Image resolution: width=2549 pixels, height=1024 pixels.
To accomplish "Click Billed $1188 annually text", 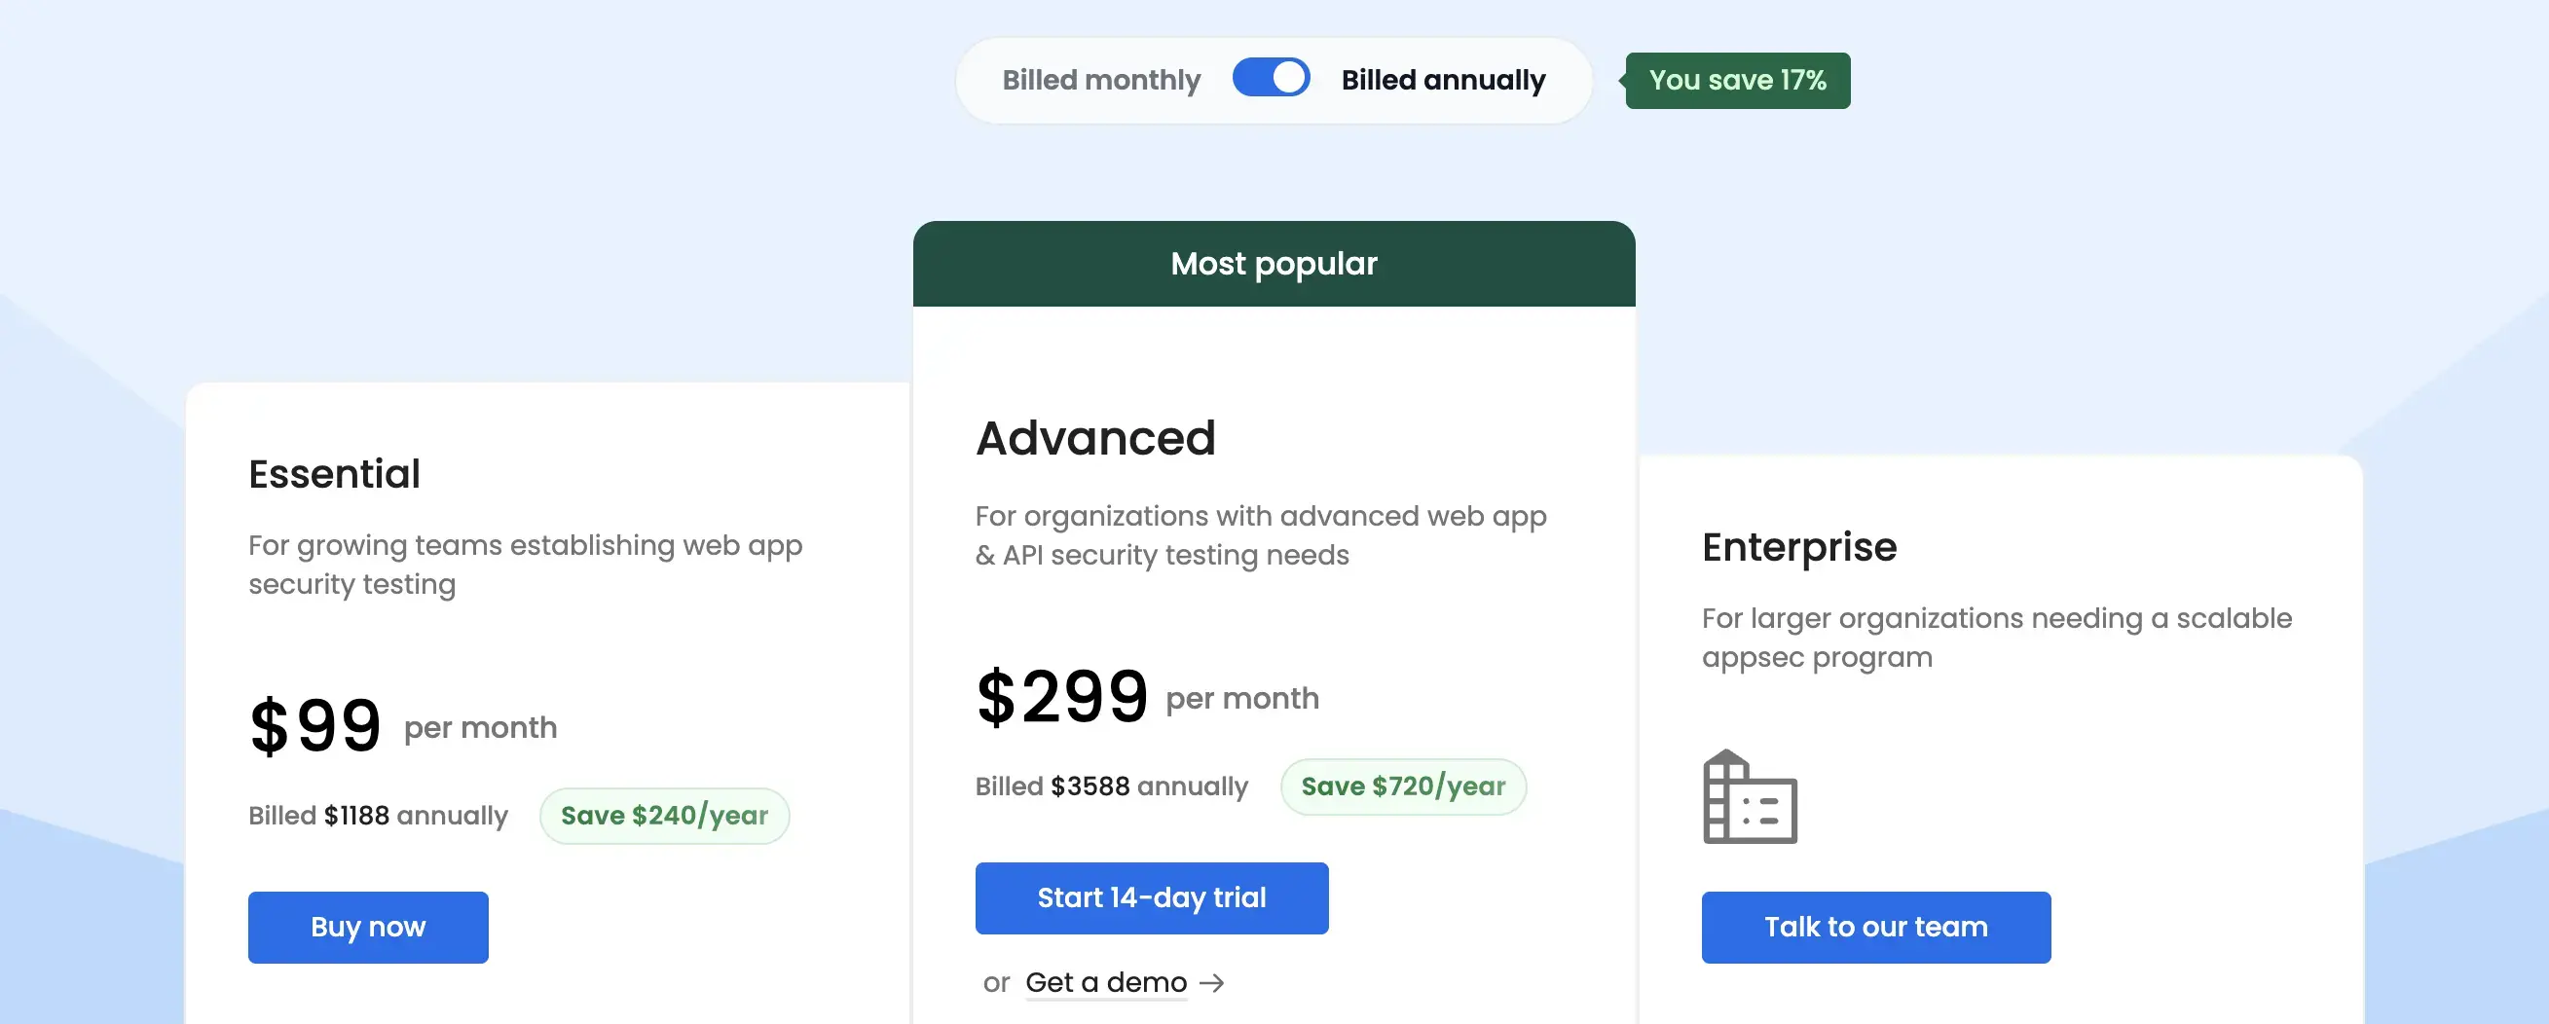I will click(x=378, y=817).
